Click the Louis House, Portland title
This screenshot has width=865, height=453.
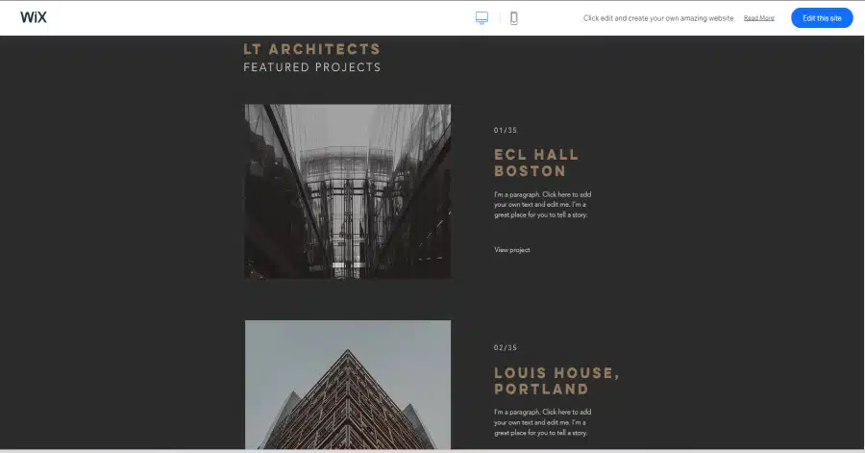click(x=556, y=381)
